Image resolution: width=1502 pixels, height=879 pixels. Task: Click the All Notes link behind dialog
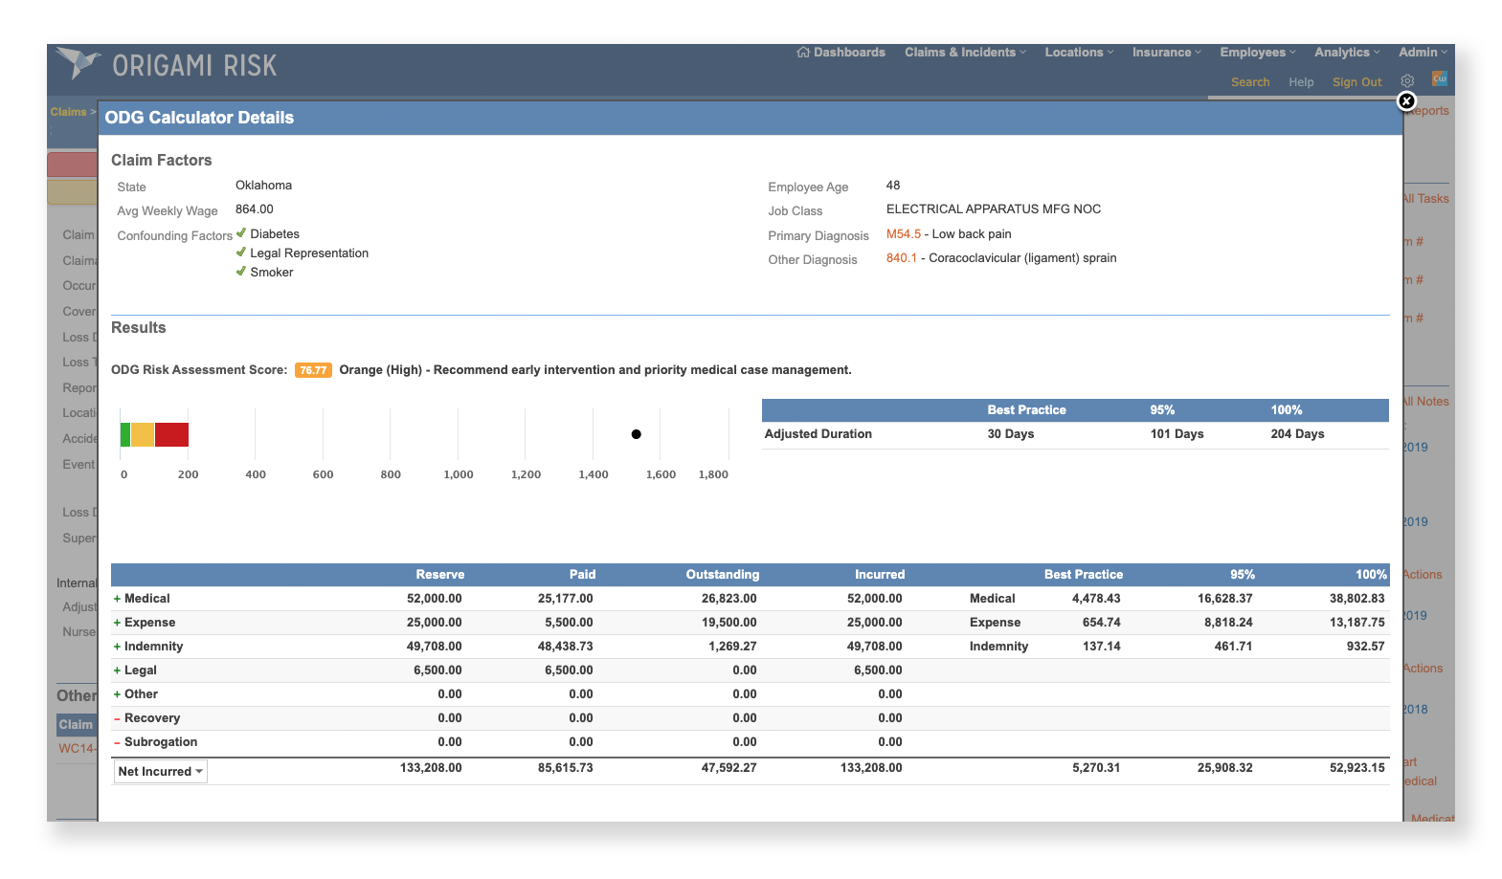(x=1425, y=402)
